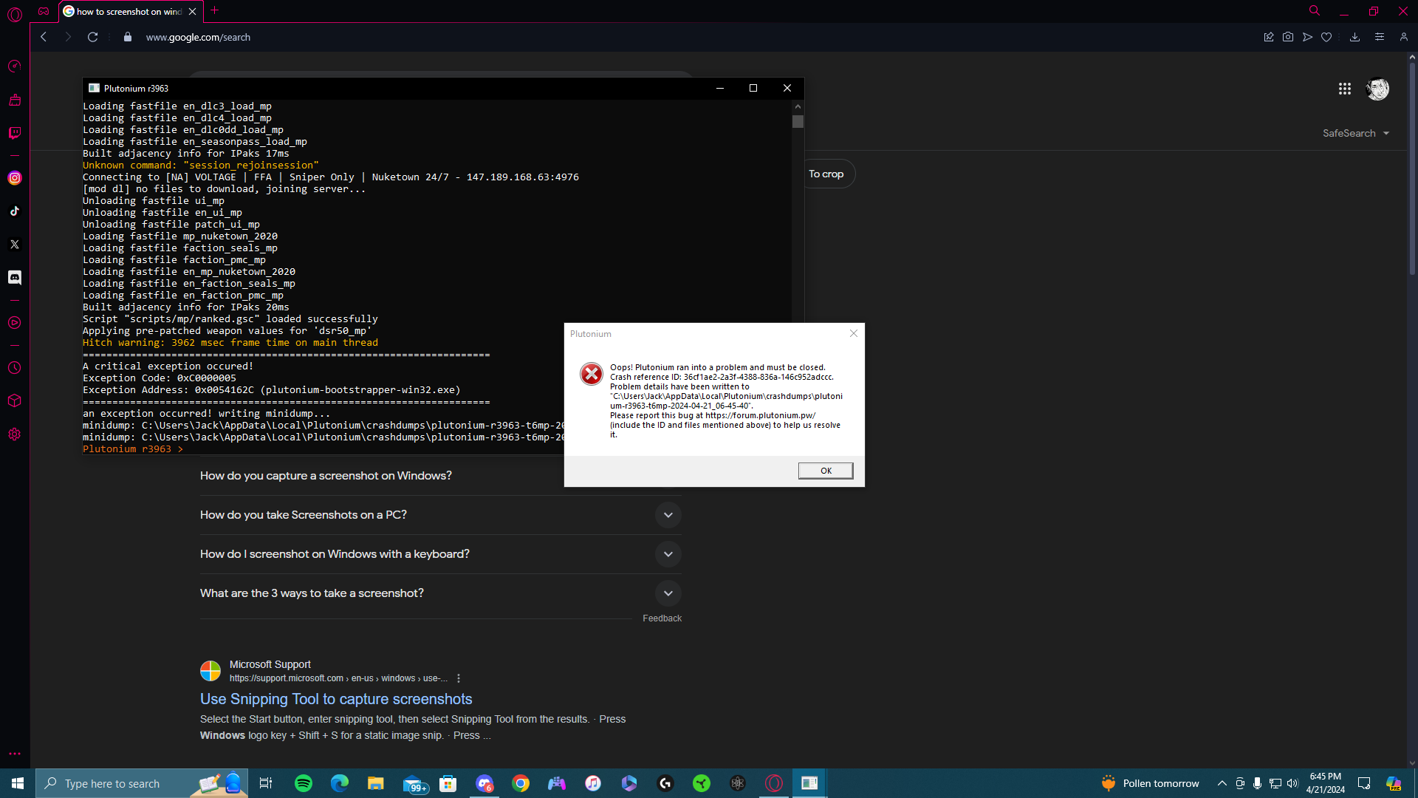Open 'Use Snipping Tool to capture screenshots' result

[x=336, y=699]
